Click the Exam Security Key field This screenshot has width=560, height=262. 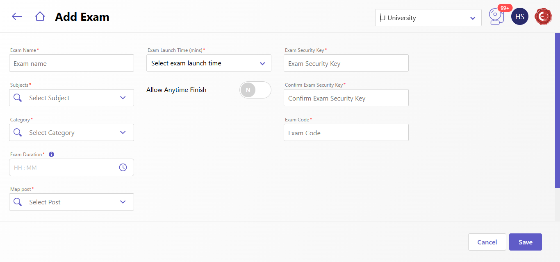[x=346, y=63]
